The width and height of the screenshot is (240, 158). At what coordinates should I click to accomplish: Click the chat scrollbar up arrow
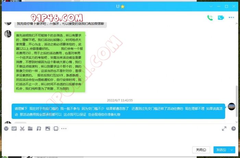236,24
